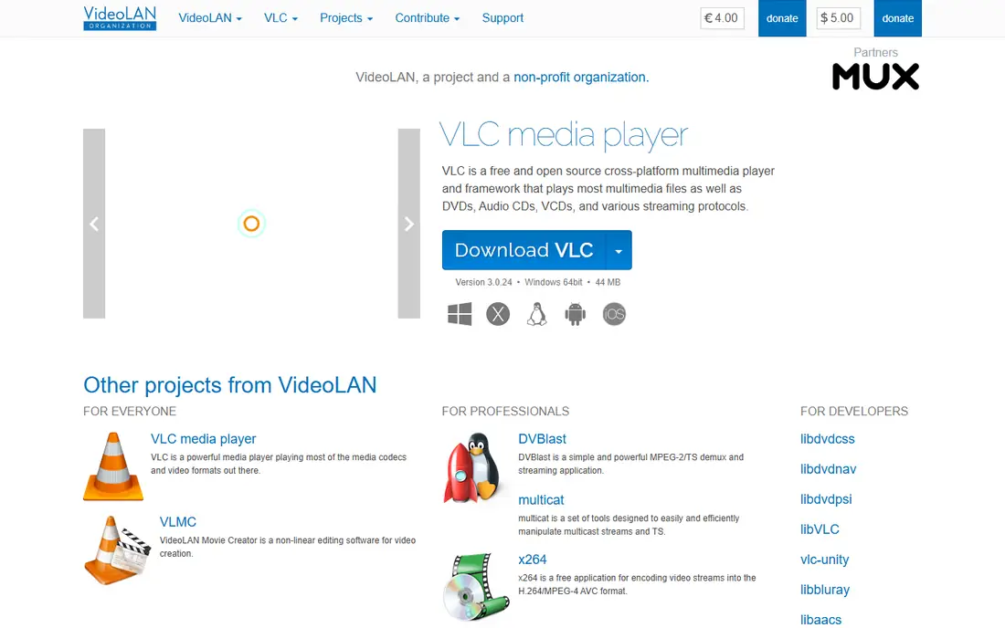Open the libdvdcss developer link
The image size is (1005, 628).
pos(828,438)
